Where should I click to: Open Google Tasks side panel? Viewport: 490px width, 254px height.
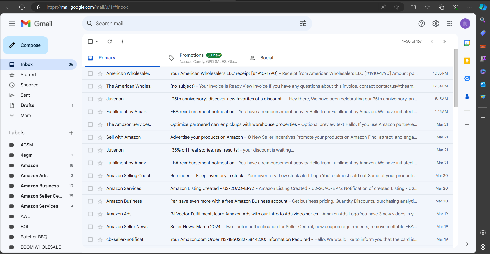pos(467,78)
